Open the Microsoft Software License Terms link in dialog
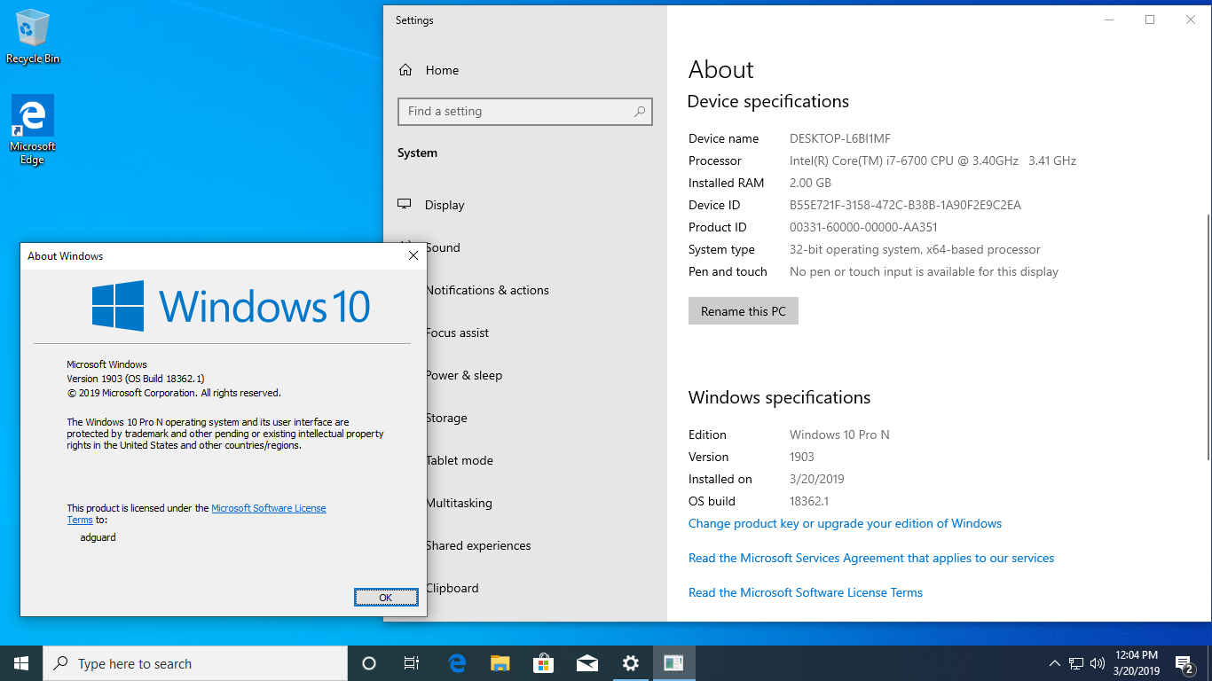 coord(269,508)
